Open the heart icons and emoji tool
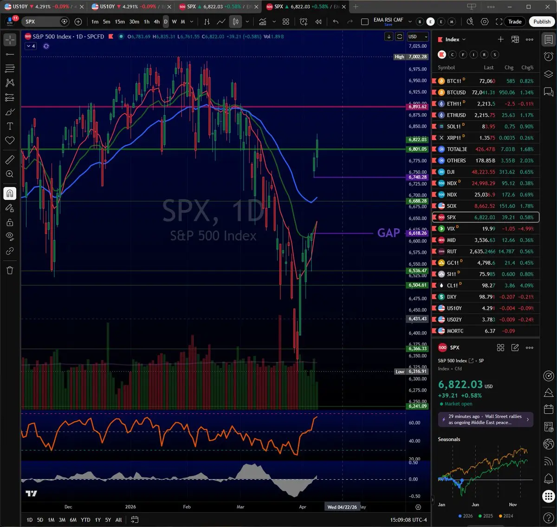 10,141
